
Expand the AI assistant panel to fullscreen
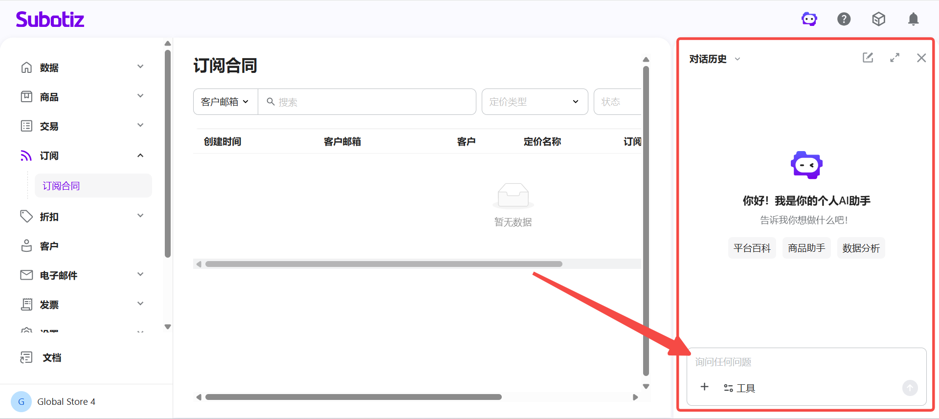tap(894, 58)
